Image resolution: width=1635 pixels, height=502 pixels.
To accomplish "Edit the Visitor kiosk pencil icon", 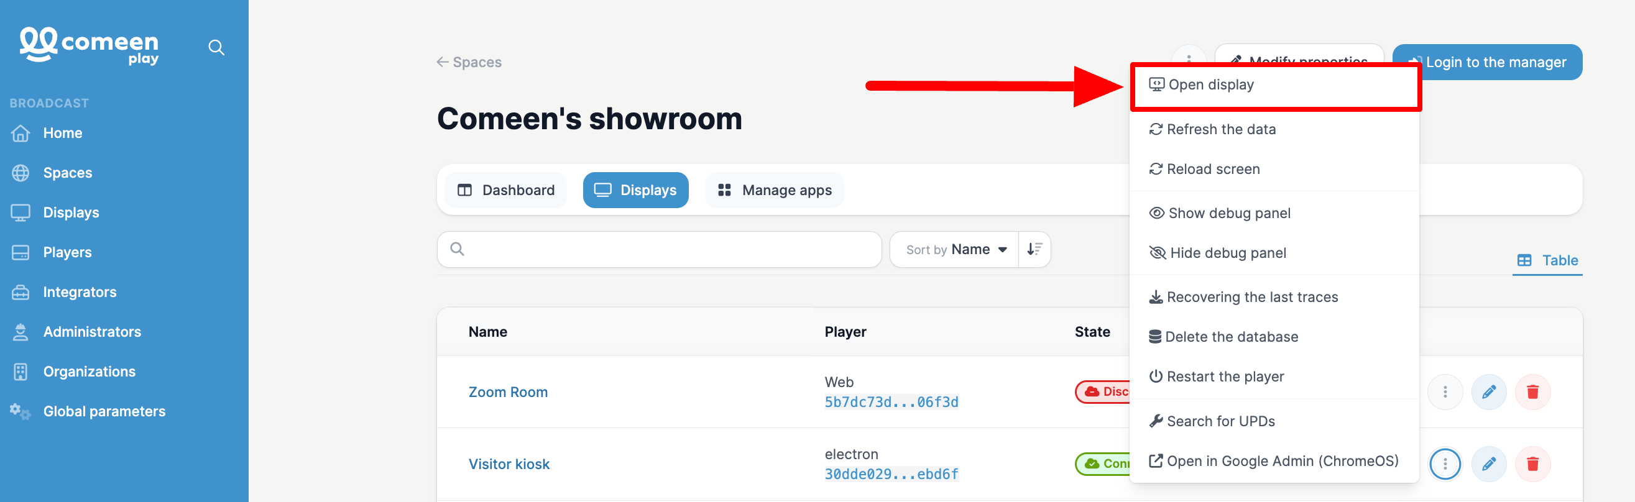I will [1489, 465].
